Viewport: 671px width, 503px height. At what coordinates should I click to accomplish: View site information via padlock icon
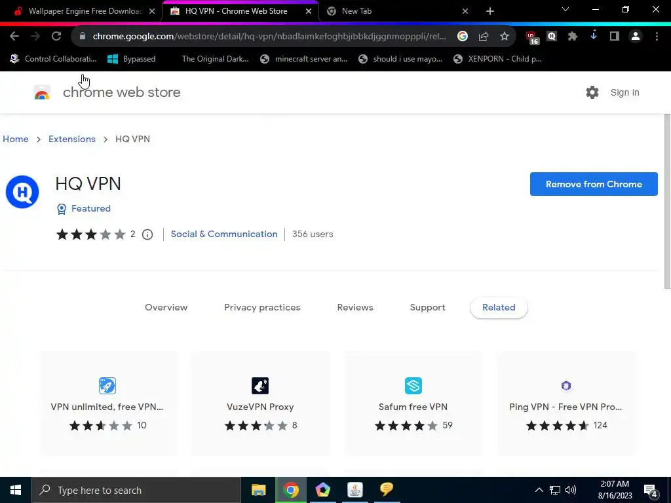tap(83, 37)
